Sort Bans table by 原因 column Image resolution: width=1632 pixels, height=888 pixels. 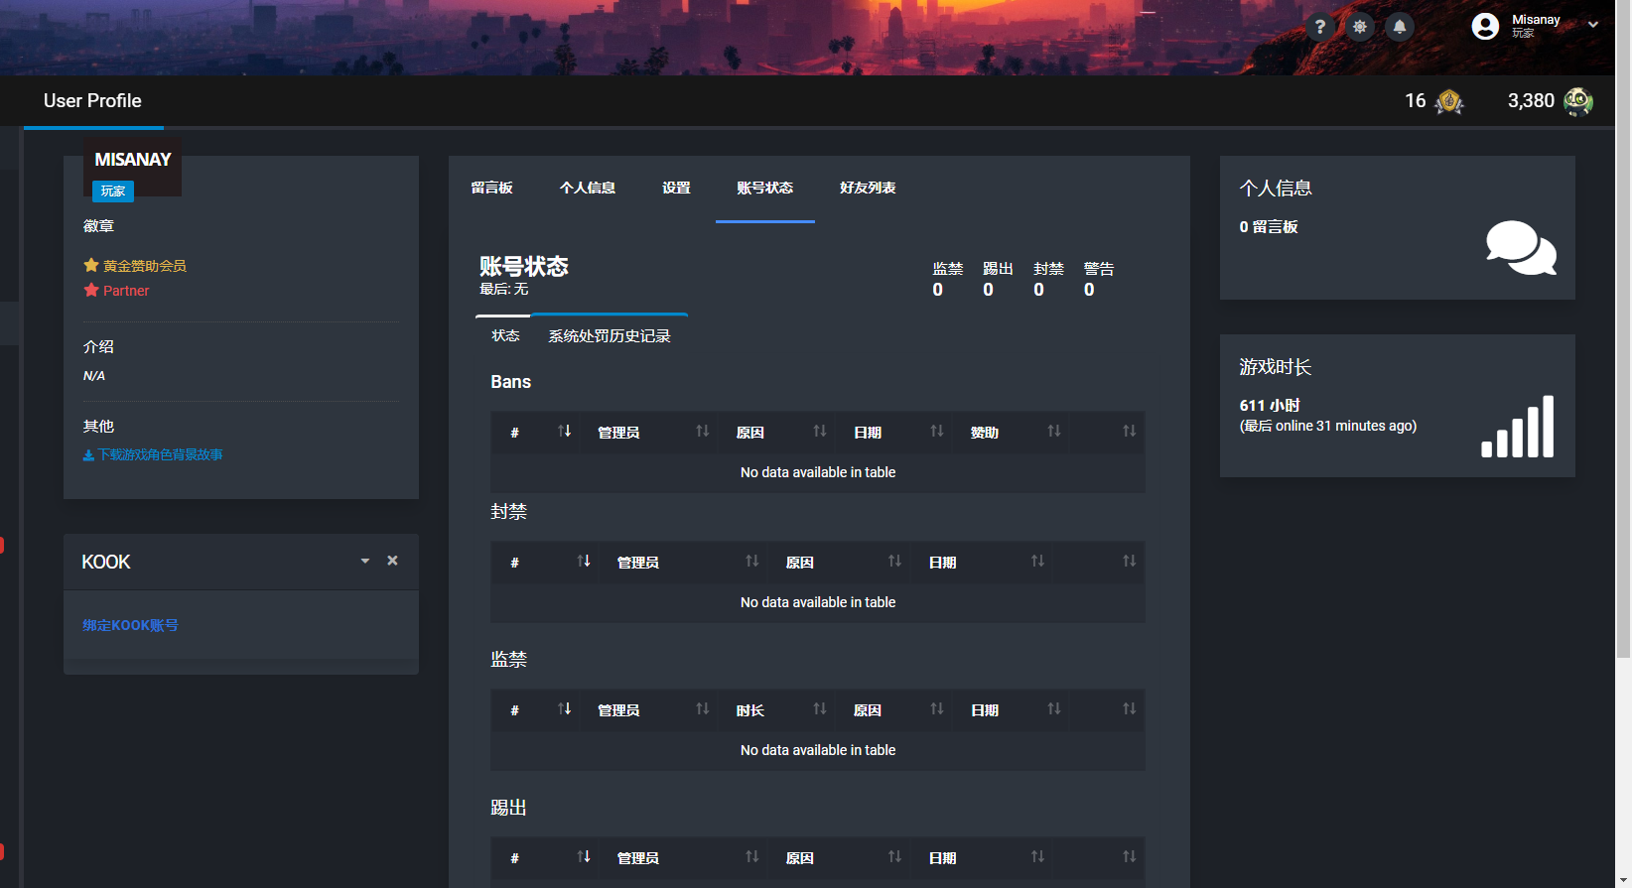775,432
